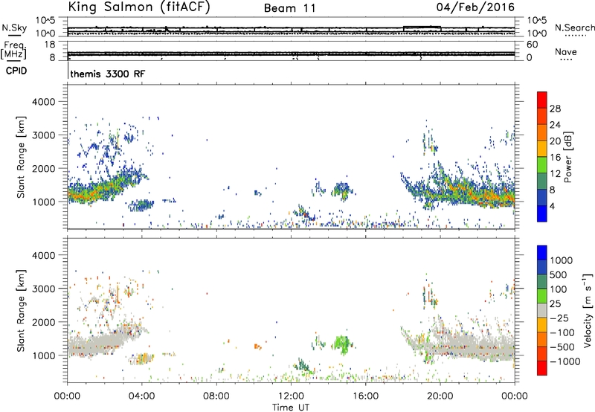Click the blue bottom of power color bar
The height and width of the screenshot is (412, 595).
point(542,213)
